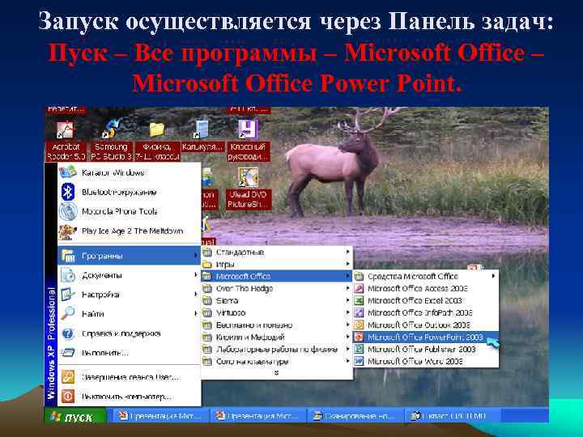
Task: Click Средства Microsoft Office text
Action: (x=413, y=276)
